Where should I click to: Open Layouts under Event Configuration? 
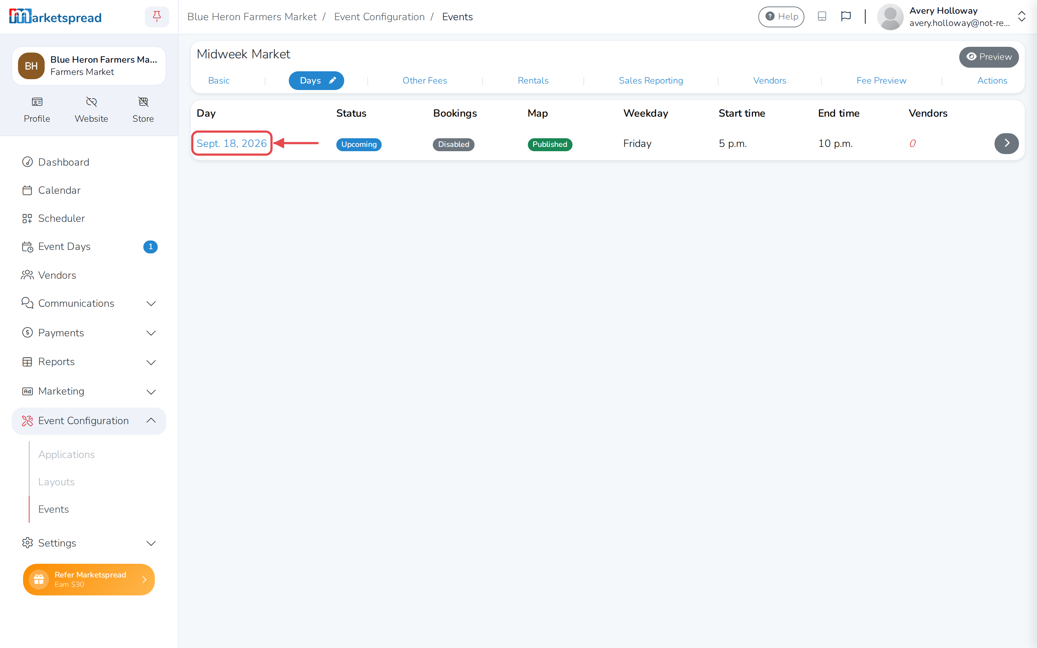56,482
